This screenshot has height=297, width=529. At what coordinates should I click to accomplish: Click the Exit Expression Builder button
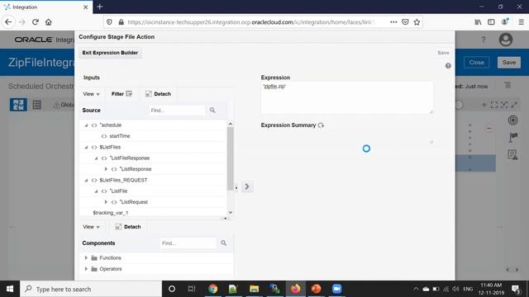click(110, 53)
